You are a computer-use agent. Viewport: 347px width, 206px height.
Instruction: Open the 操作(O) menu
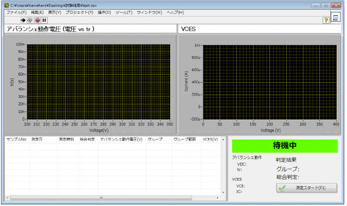point(105,12)
